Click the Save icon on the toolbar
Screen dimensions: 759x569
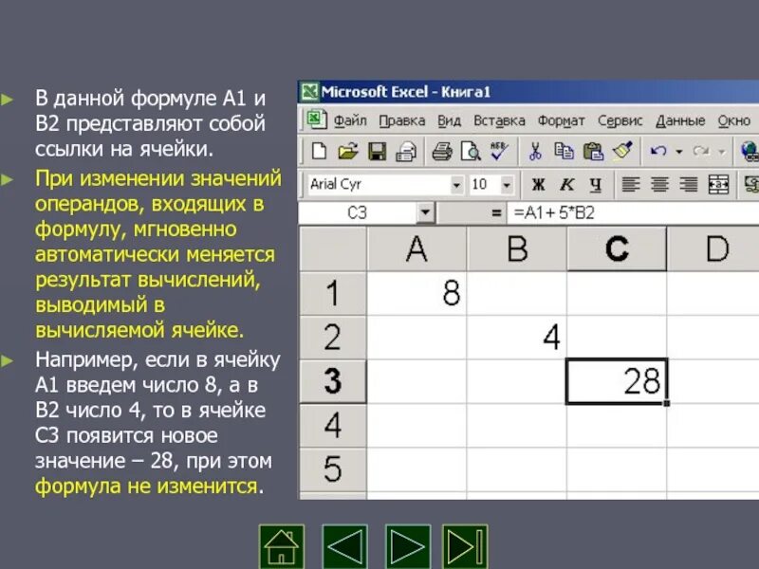377,152
